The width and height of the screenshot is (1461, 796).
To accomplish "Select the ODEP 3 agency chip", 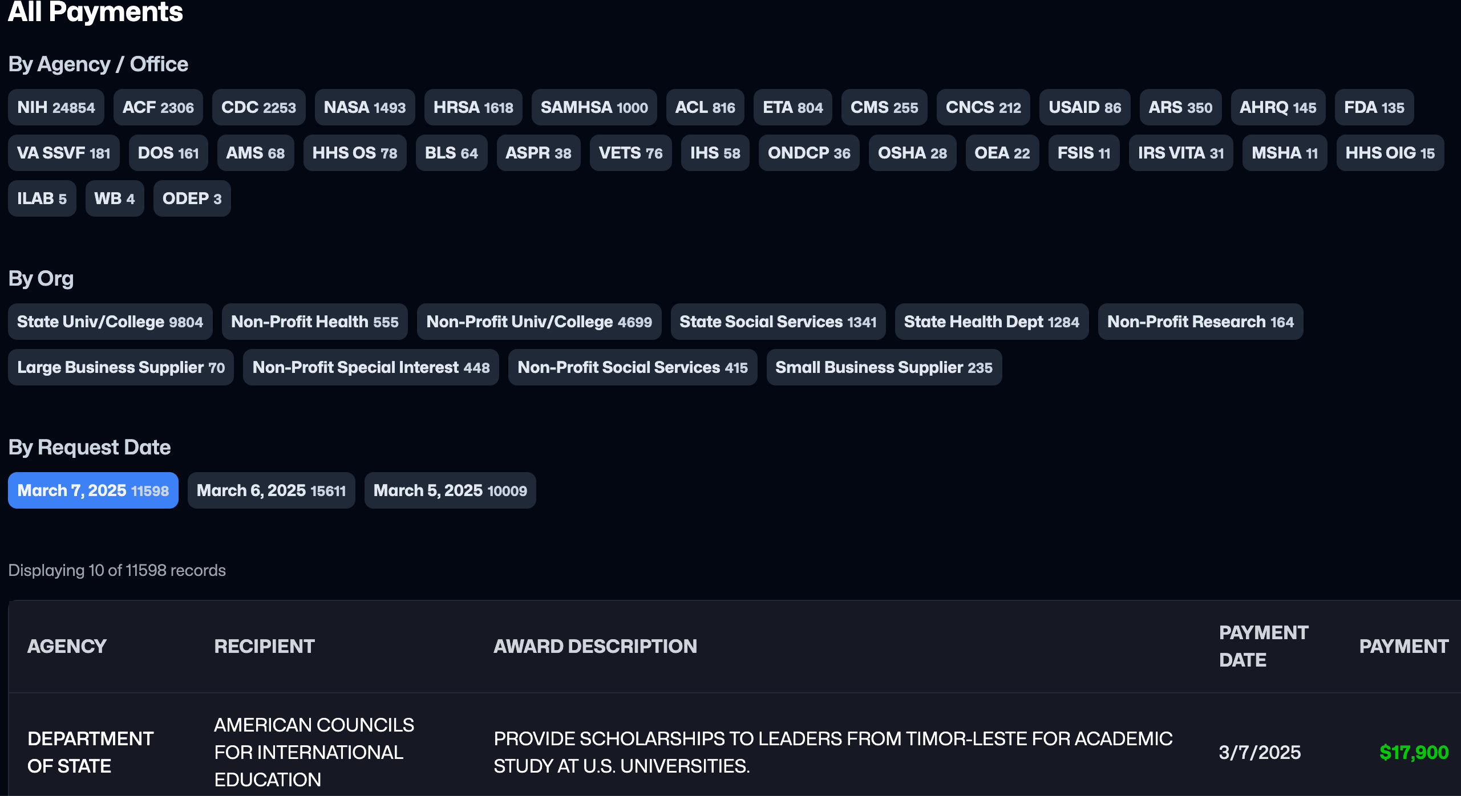I will [x=192, y=198].
